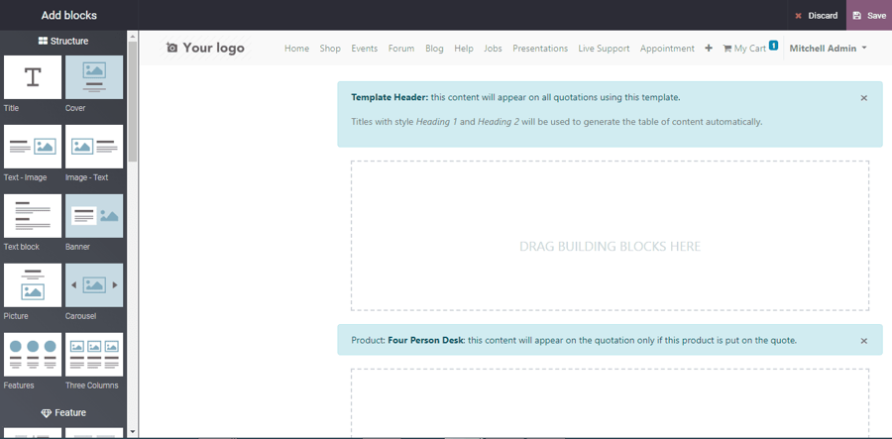Click the shopping cart icon
892x439 pixels.
tap(727, 49)
